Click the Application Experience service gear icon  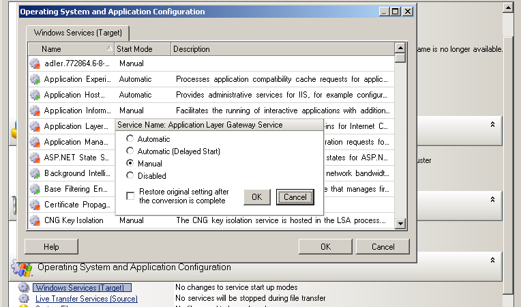tap(35, 79)
